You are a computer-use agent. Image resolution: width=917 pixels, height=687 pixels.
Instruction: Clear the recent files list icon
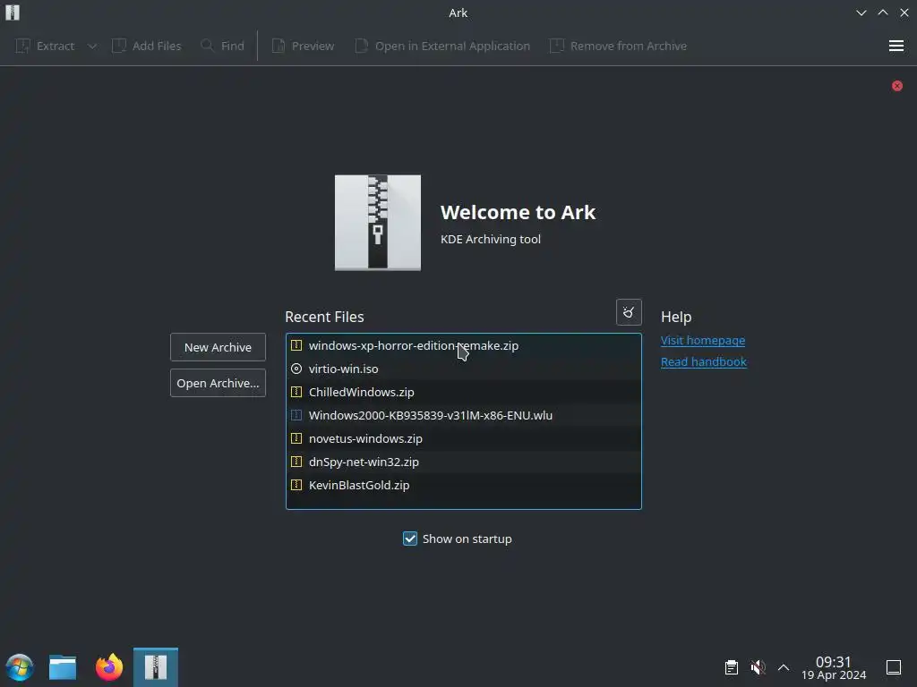coord(629,312)
